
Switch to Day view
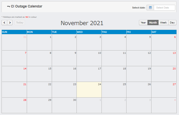172,23
